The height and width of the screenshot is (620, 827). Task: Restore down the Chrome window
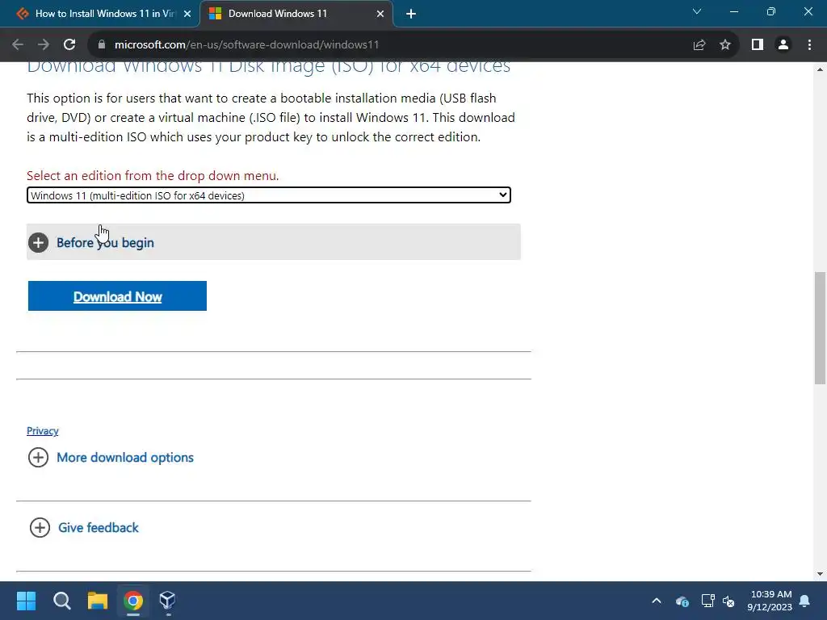point(771,11)
